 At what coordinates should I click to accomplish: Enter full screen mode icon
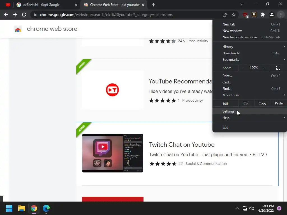tap(278, 68)
